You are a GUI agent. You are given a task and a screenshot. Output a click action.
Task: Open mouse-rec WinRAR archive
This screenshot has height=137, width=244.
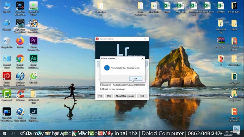coord(221,43)
